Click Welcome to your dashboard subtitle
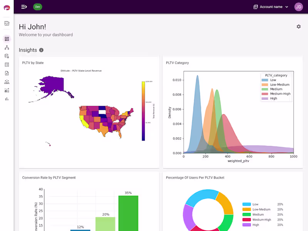The image size is (308, 231). coord(46,35)
